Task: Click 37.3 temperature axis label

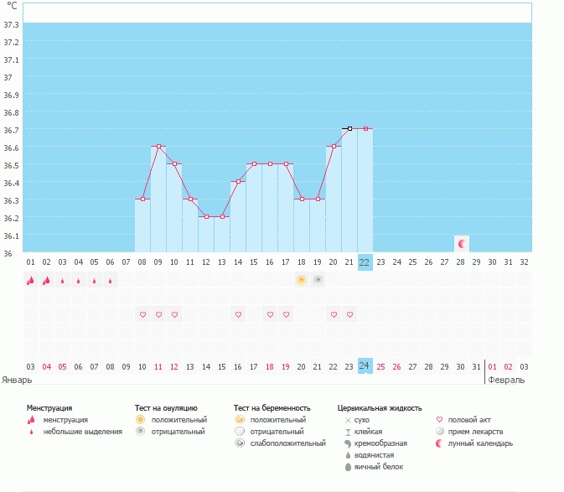Action: tap(11, 24)
